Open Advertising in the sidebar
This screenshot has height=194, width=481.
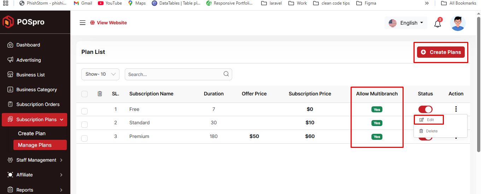(28, 60)
